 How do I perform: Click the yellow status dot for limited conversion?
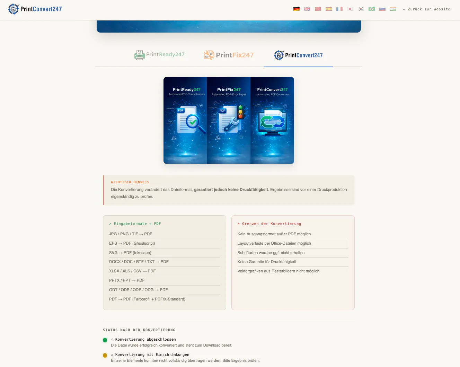click(105, 355)
